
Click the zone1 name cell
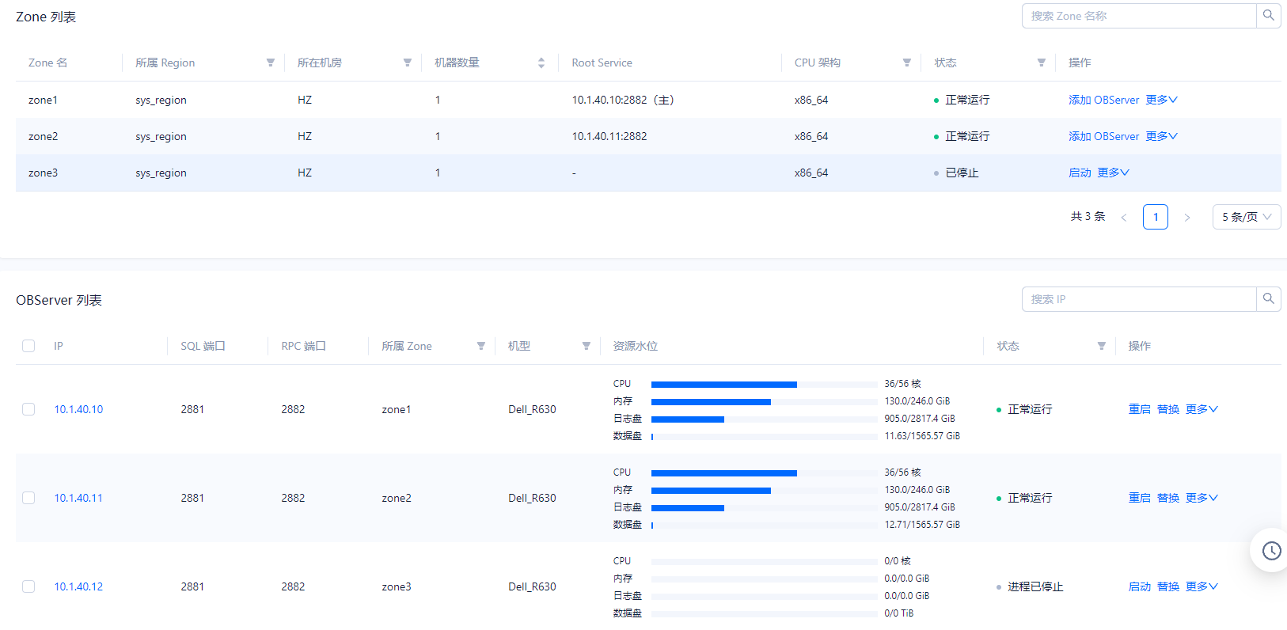(x=43, y=100)
